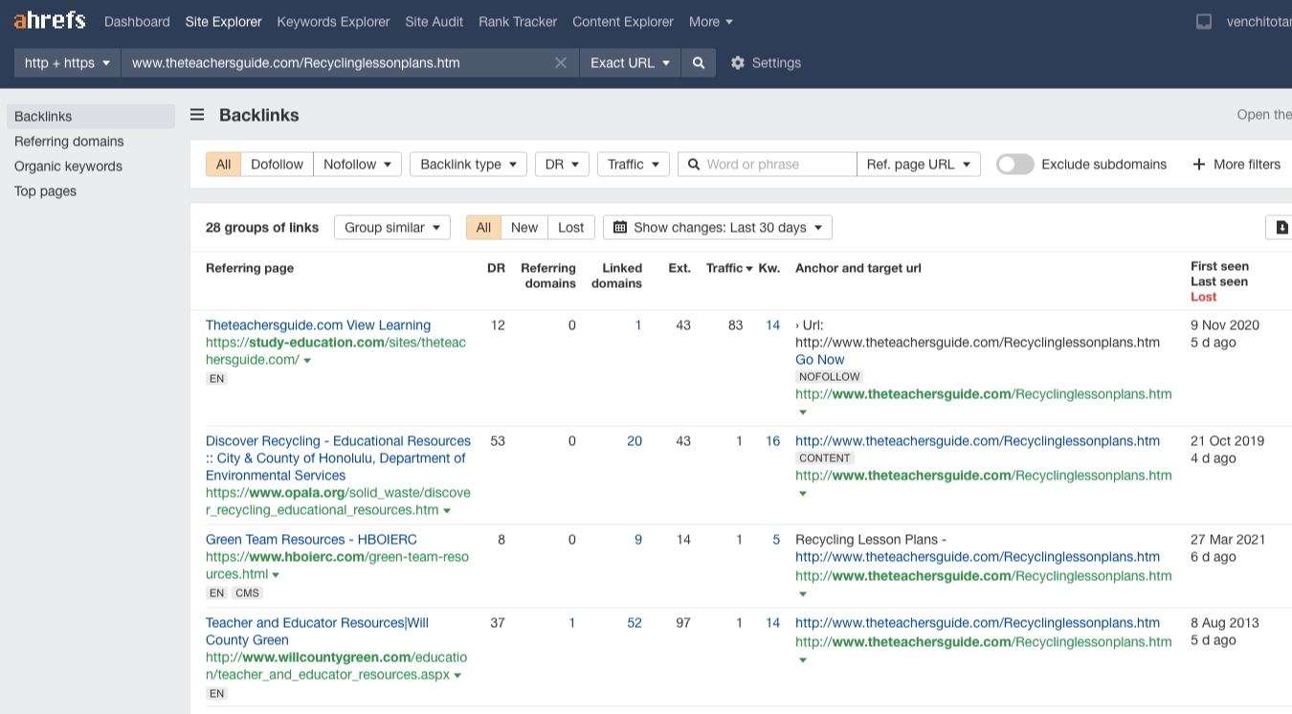
Task: Click Kw. value 5 in the hboierc row
Action: click(x=776, y=540)
